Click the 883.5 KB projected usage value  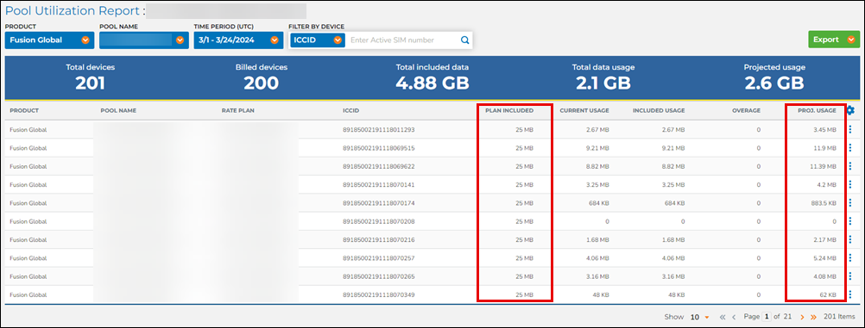[x=824, y=203]
